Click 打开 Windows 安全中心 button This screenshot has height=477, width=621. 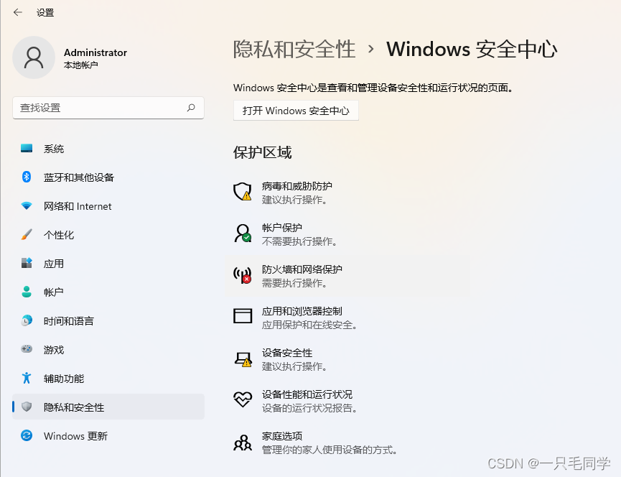(295, 111)
